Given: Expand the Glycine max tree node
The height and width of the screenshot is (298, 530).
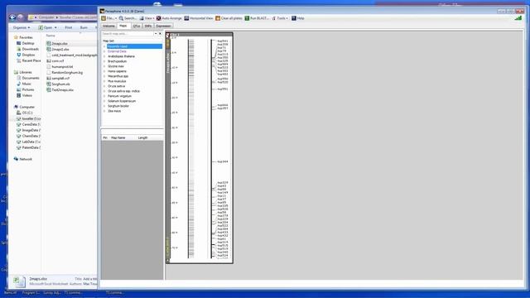Looking at the screenshot, I should tap(104, 66).
